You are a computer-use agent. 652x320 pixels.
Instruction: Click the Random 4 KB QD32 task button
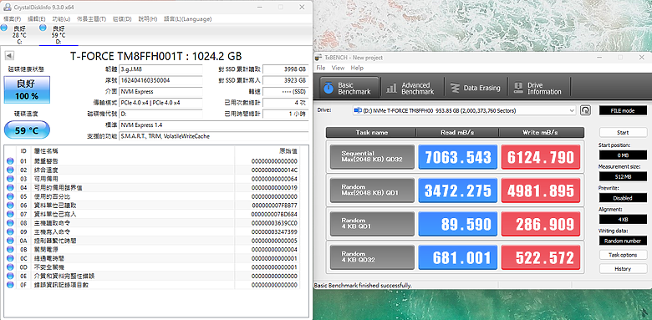click(x=372, y=257)
